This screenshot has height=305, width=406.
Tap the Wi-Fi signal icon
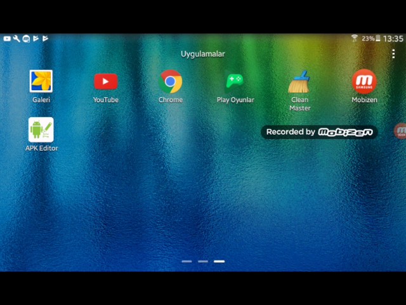click(355, 38)
